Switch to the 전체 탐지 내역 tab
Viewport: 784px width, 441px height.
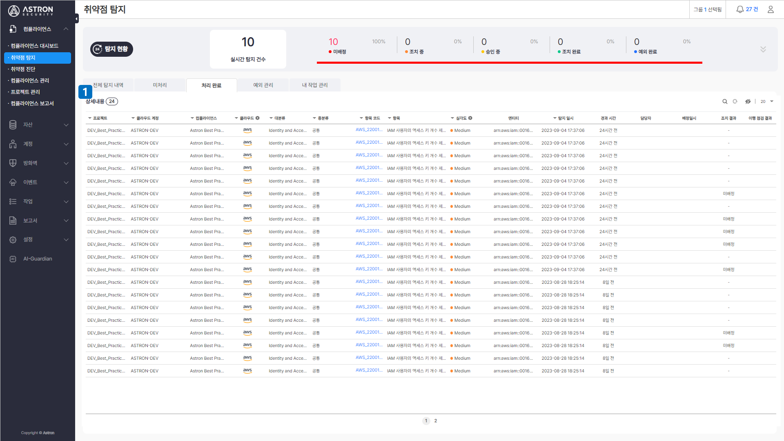coord(108,85)
